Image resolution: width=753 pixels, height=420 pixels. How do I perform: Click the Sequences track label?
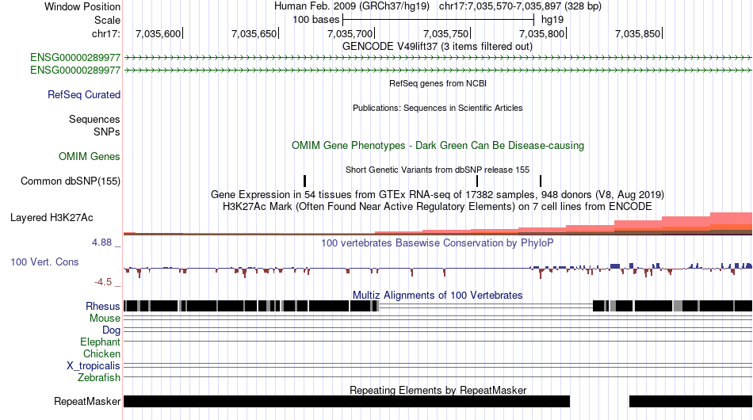(94, 119)
